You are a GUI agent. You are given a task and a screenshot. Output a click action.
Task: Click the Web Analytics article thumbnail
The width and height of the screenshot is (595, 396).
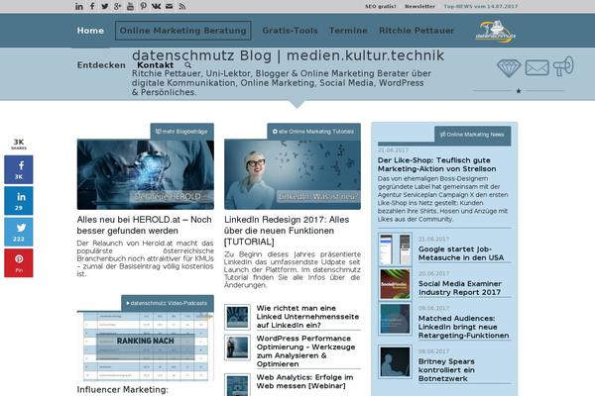point(237,385)
